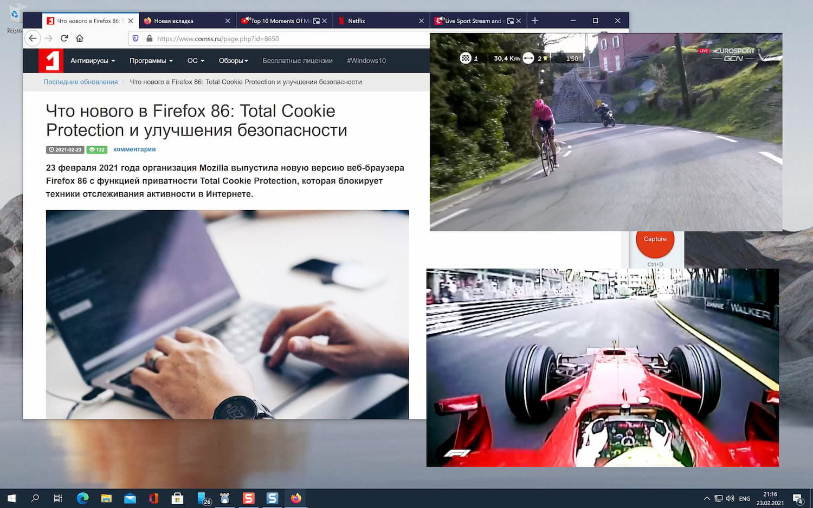Open the tracking protection shield icon
Image resolution: width=813 pixels, height=508 pixels.
click(x=135, y=38)
